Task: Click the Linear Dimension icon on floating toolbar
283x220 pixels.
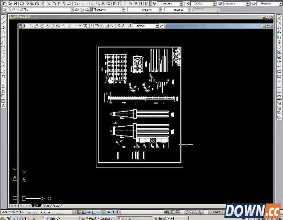Action: (x=25, y=26)
